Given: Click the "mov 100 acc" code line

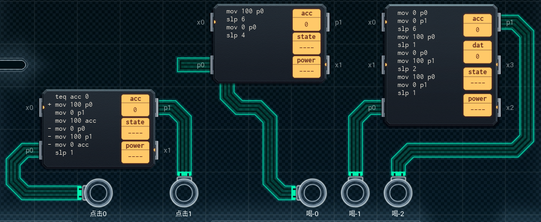Looking at the screenshot, I should (x=77, y=121).
